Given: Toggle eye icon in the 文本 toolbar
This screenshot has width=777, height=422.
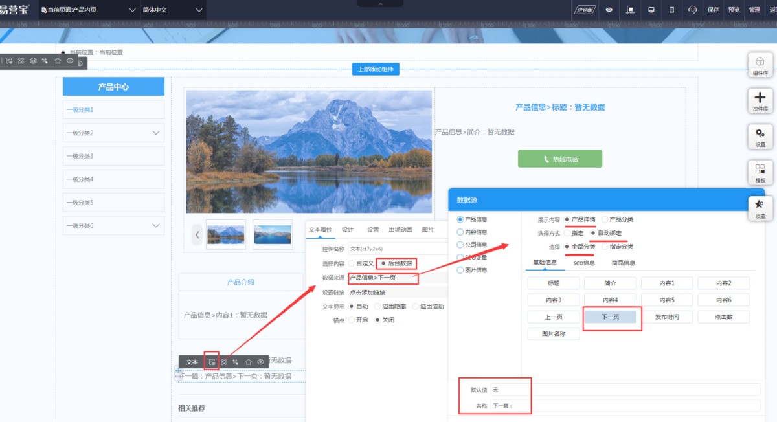Looking at the screenshot, I should point(260,362).
